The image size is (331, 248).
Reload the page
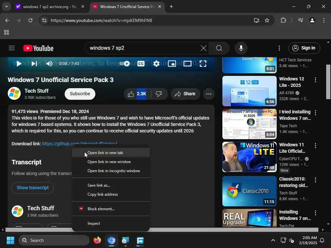[x=30, y=20]
